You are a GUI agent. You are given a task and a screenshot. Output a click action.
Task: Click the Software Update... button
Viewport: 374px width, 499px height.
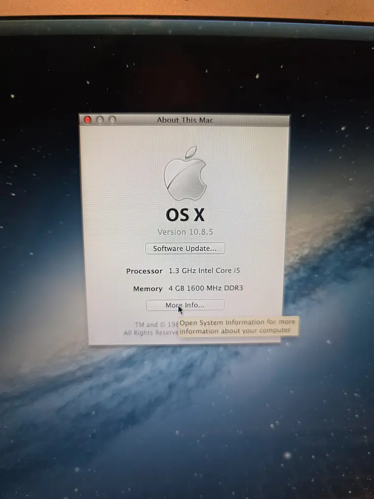point(185,248)
